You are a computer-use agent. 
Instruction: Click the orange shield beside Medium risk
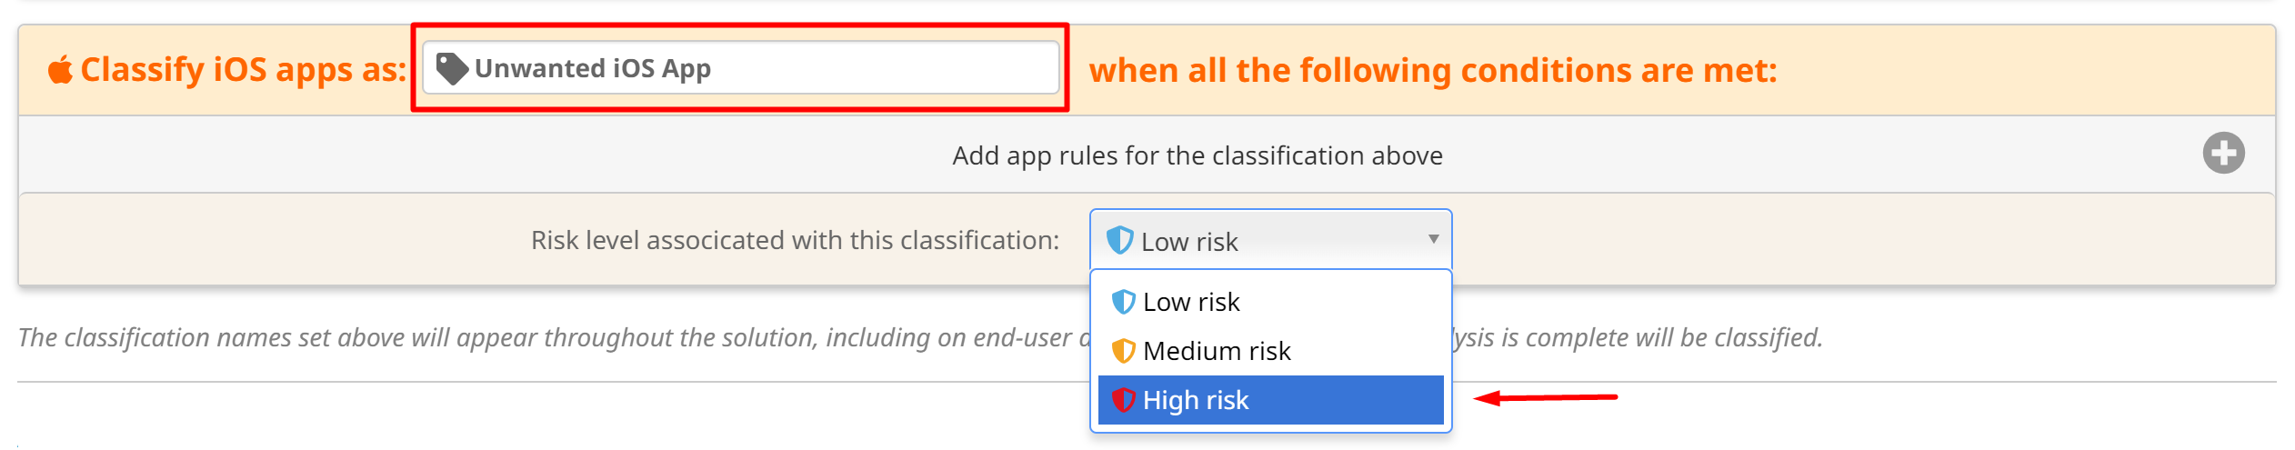(1123, 351)
